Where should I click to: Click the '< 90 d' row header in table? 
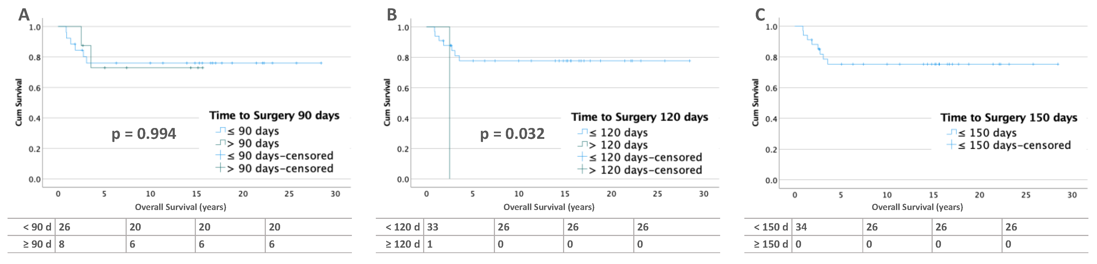[x=37, y=227]
